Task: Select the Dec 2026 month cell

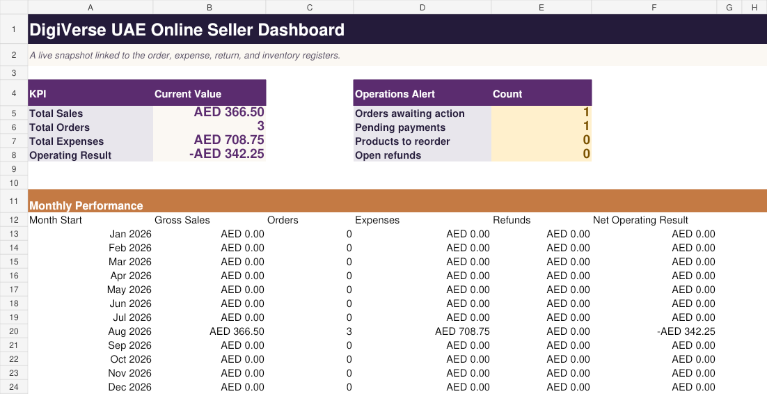Action: (x=90, y=387)
